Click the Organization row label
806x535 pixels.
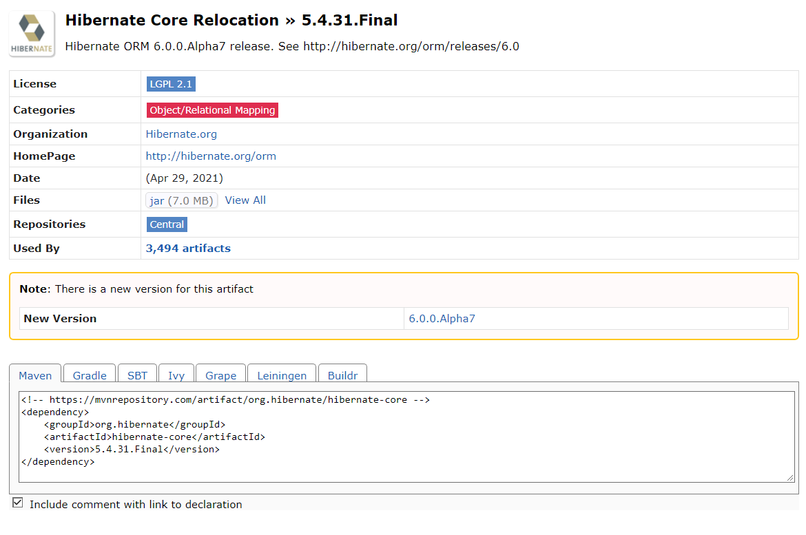tap(50, 134)
